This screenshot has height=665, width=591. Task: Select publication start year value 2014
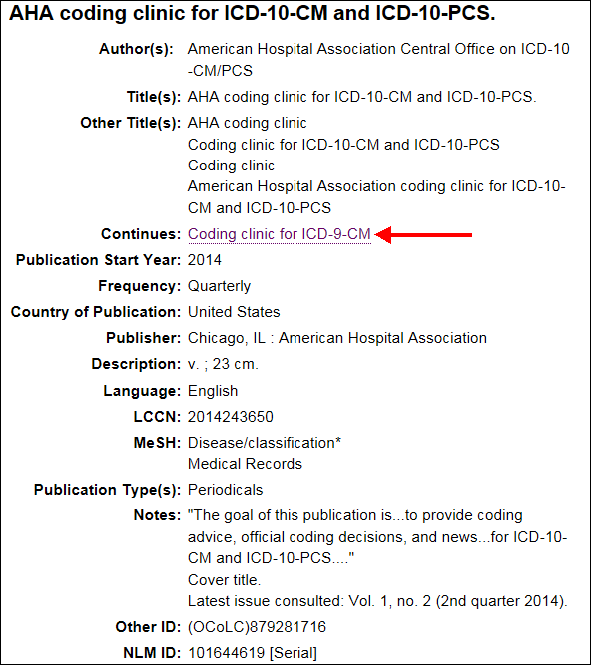(x=205, y=260)
